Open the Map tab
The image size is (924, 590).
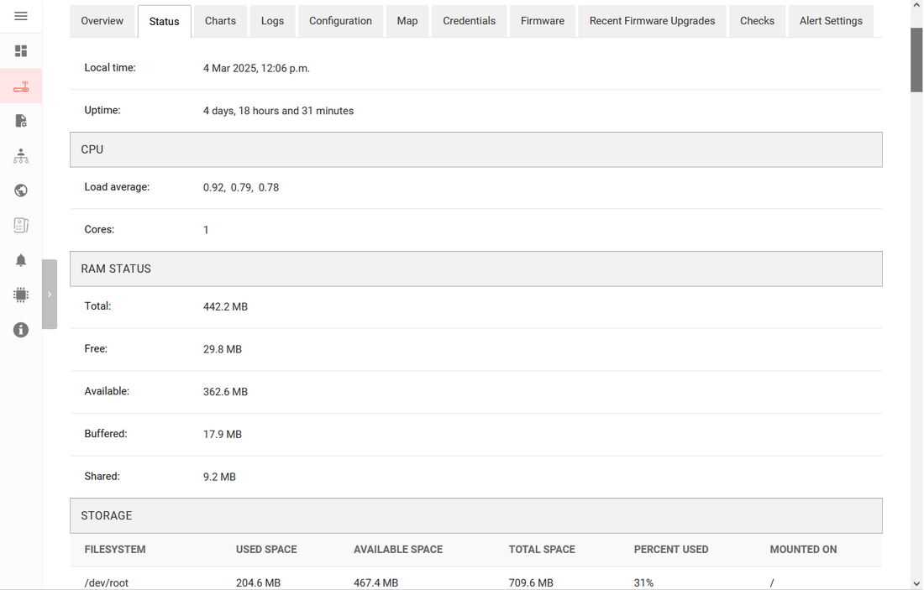407,21
